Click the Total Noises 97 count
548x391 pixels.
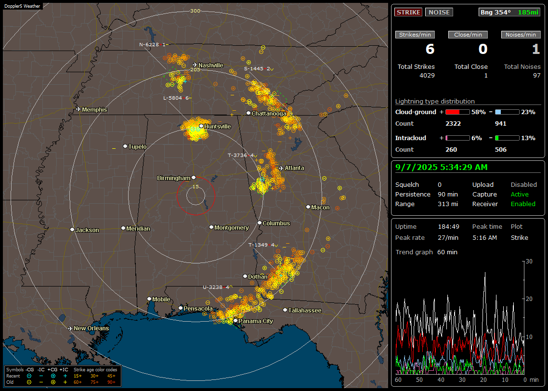coord(536,75)
